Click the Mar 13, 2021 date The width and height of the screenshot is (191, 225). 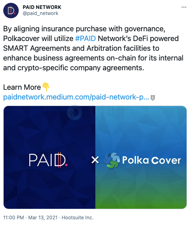point(43,218)
